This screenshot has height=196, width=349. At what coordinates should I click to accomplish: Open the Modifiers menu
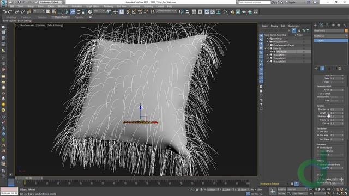coord(63,7)
